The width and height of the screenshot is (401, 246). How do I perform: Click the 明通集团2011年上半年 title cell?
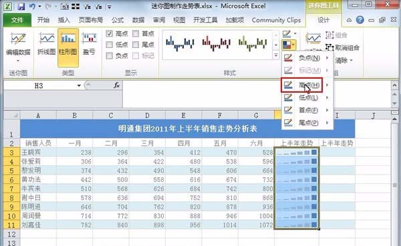pyautogui.click(x=187, y=129)
